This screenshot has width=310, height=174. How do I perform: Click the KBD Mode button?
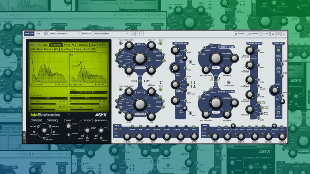pos(87,121)
